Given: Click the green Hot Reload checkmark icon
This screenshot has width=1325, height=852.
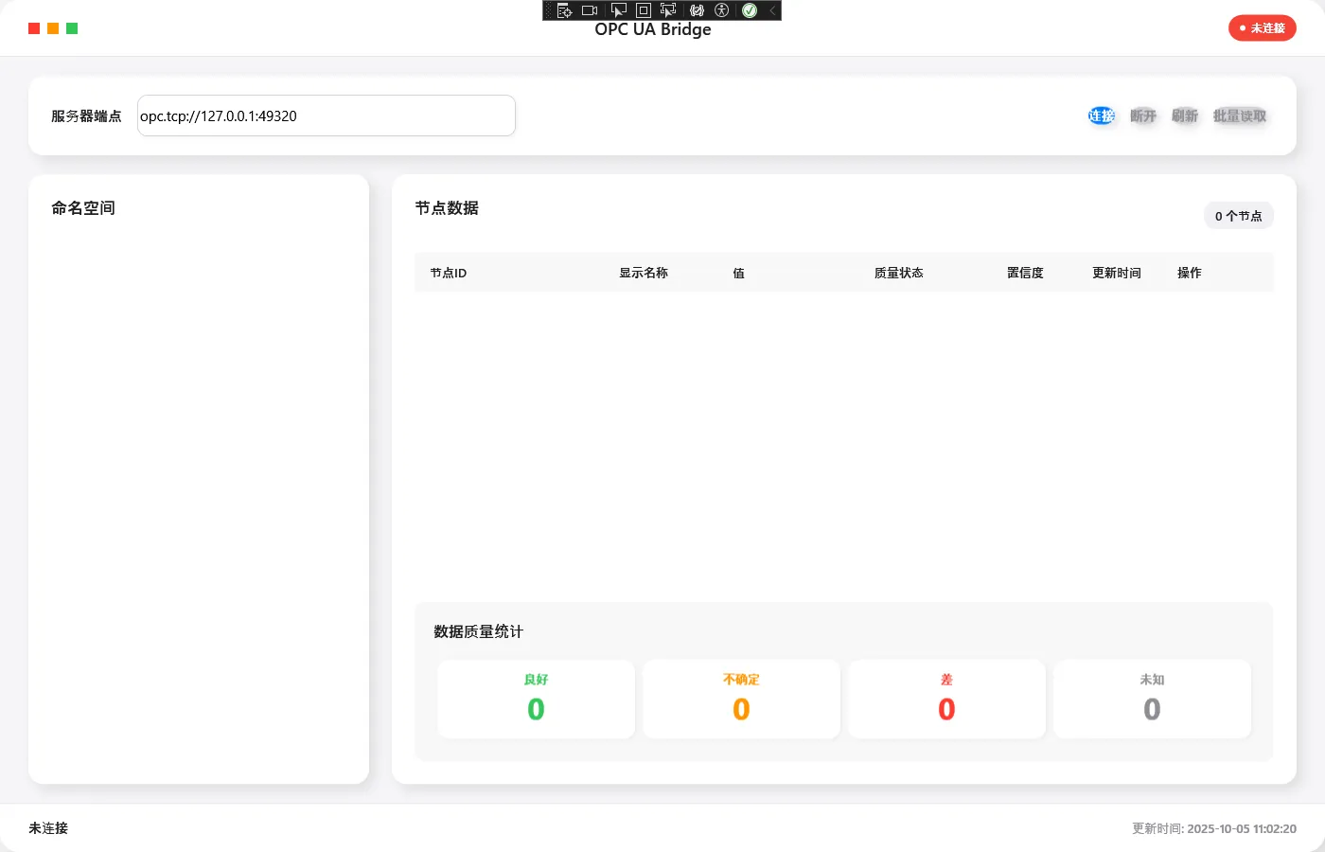Looking at the screenshot, I should 750,10.
